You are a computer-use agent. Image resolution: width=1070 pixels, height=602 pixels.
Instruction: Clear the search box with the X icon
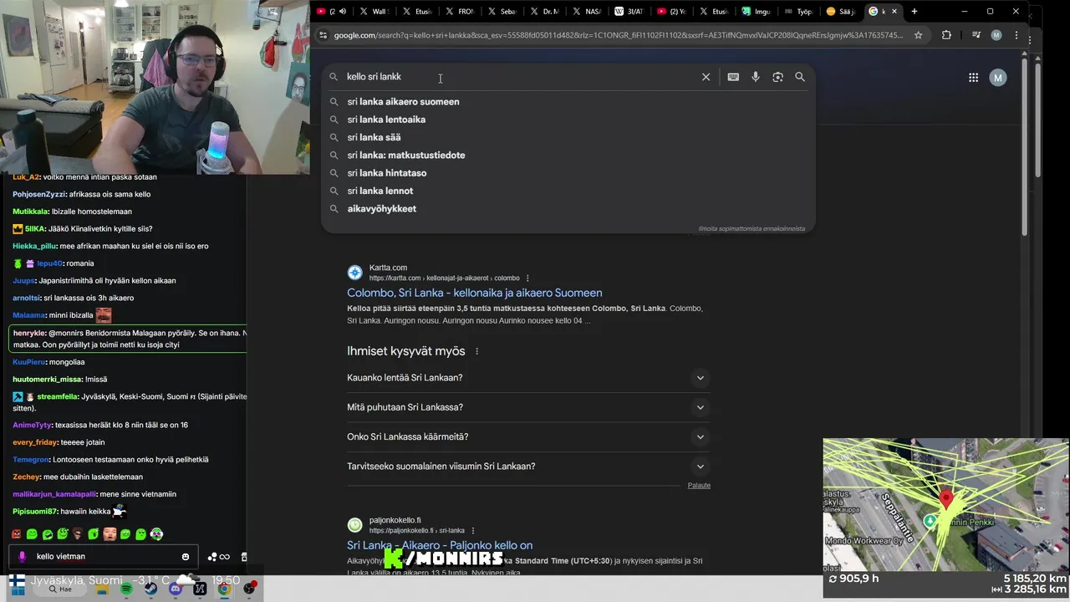(x=706, y=77)
